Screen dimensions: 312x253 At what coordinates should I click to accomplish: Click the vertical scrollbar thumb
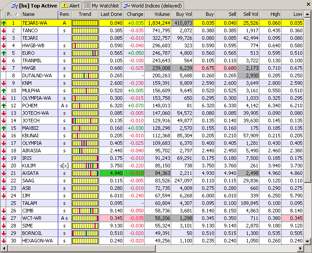click(x=308, y=99)
